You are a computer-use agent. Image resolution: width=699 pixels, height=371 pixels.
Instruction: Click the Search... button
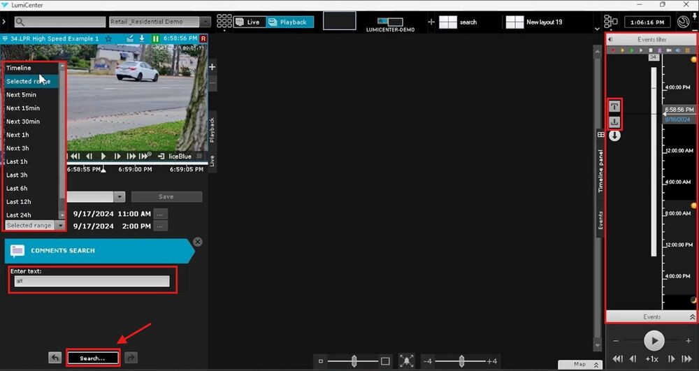[x=92, y=358]
